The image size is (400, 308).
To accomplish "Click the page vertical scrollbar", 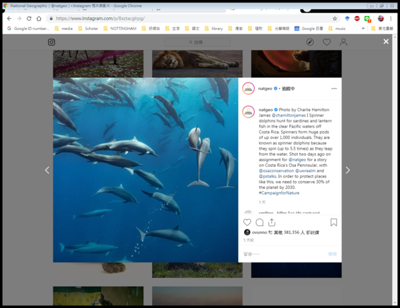I will coord(395,170).
